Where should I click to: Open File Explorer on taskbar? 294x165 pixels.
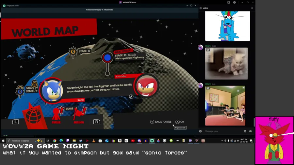click(x=74, y=141)
